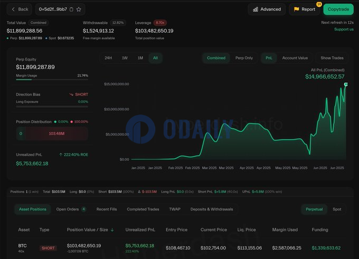Go back using the Back button
The image size is (359, 259).
20,9
